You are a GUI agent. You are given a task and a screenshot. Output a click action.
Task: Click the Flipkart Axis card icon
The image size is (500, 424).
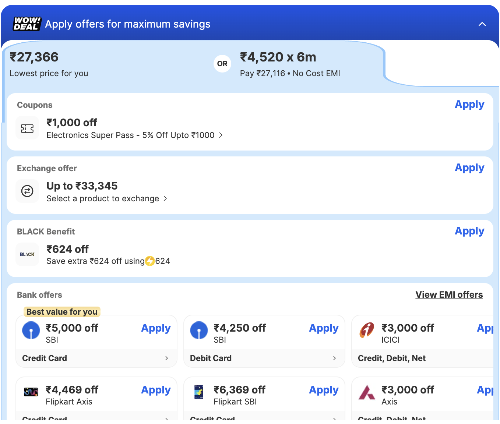click(x=31, y=392)
